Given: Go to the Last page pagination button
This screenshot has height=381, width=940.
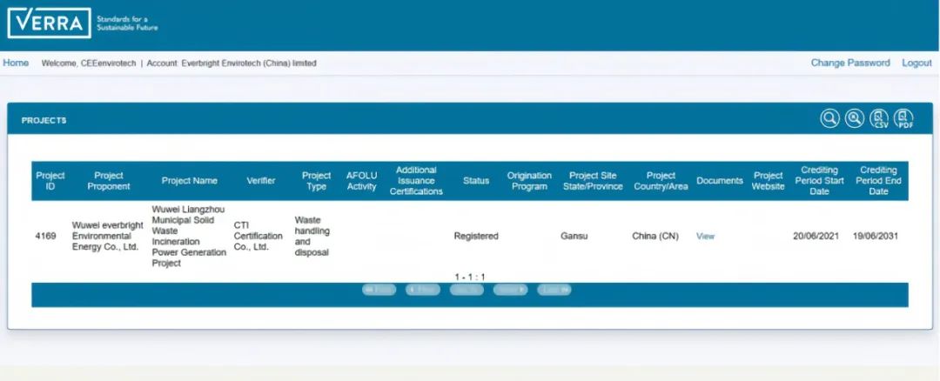Looking at the screenshot, I should click(x=554, y=290).
